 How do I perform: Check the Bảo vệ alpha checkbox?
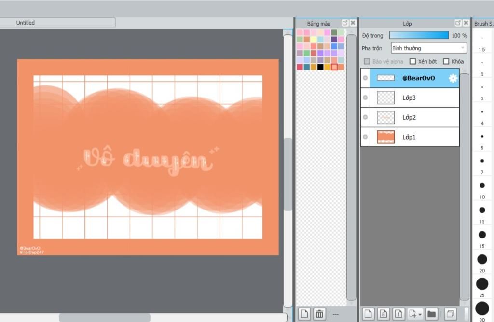pyautogui.click(x=367, y=61)
